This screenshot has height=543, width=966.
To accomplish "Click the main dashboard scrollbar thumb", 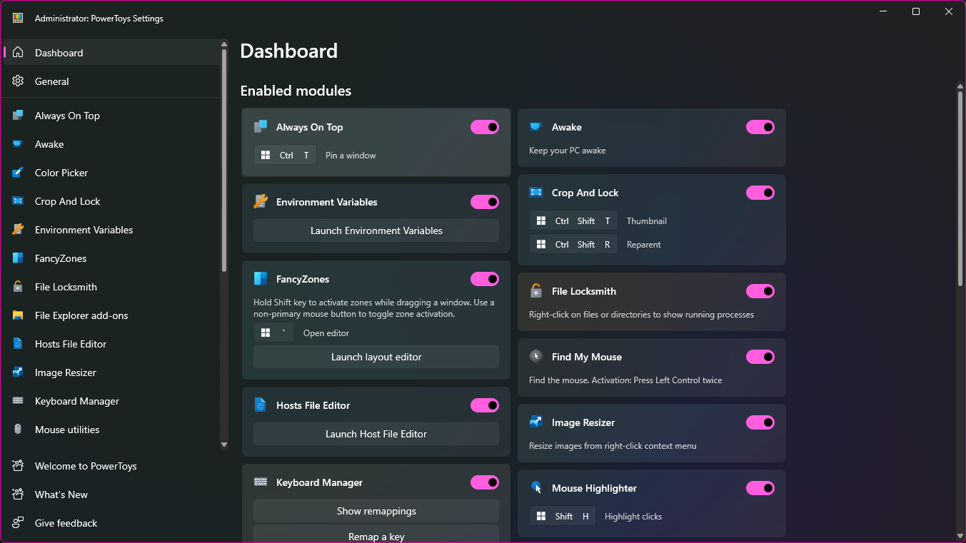I will 960,189.
